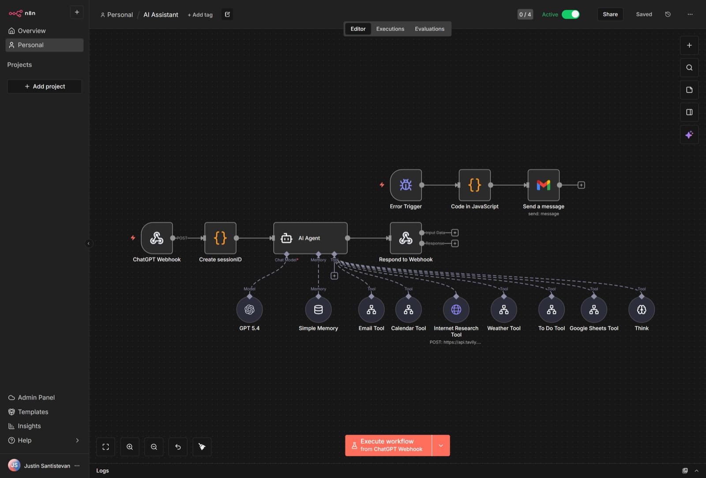Add a new node to canvas
This screenshot has height=478, width=706.
[689, 45]
